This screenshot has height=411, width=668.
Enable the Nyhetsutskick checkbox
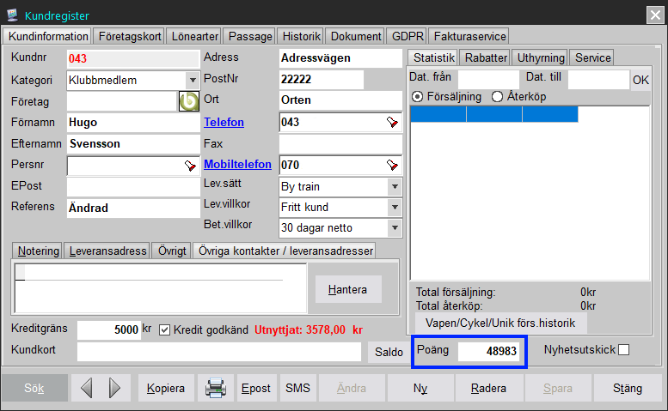click(624, 349)
